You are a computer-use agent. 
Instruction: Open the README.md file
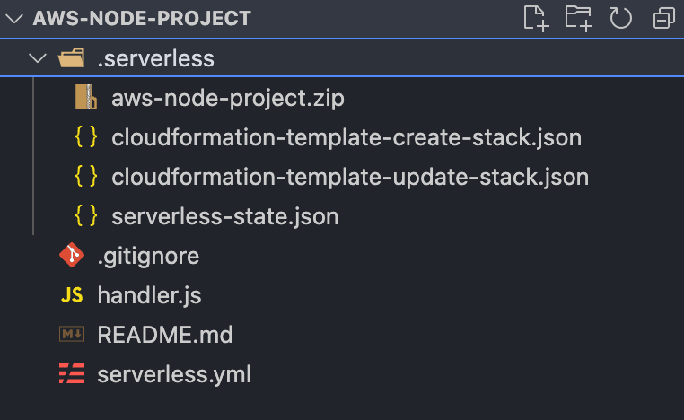coord(165,335)
